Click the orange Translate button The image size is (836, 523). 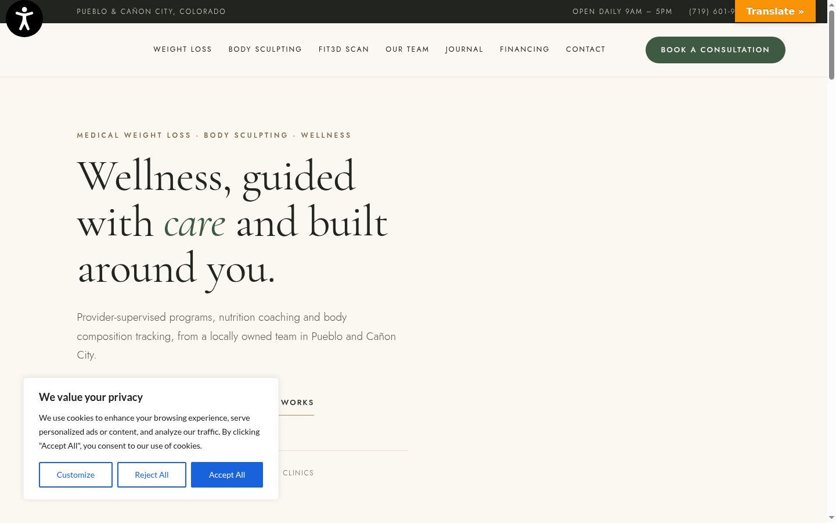pyautogui.click(x=775, y=11)
